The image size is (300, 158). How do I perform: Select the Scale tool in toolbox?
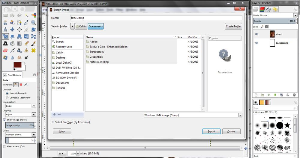[x=5, y=36]
